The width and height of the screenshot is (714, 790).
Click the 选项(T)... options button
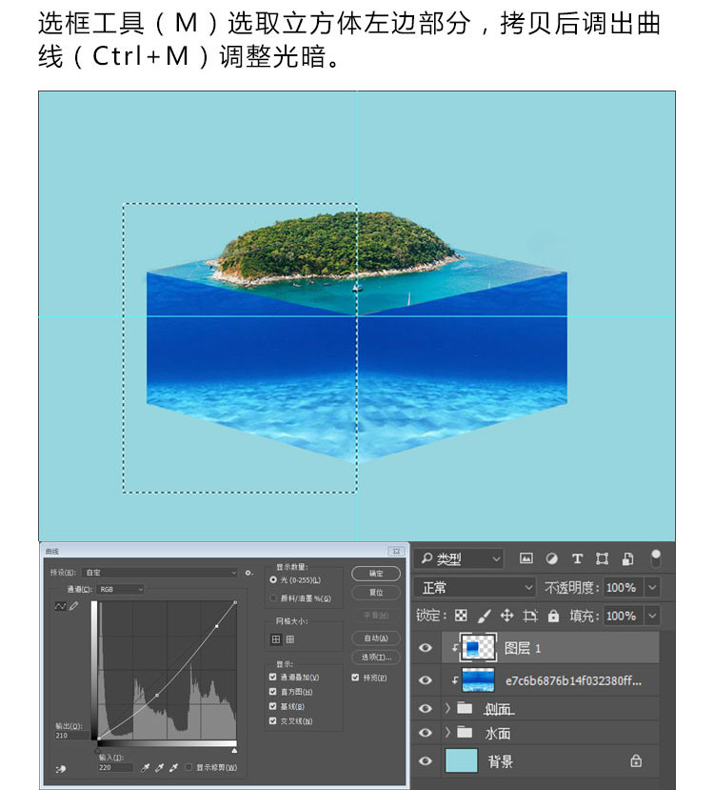point(376,657)
